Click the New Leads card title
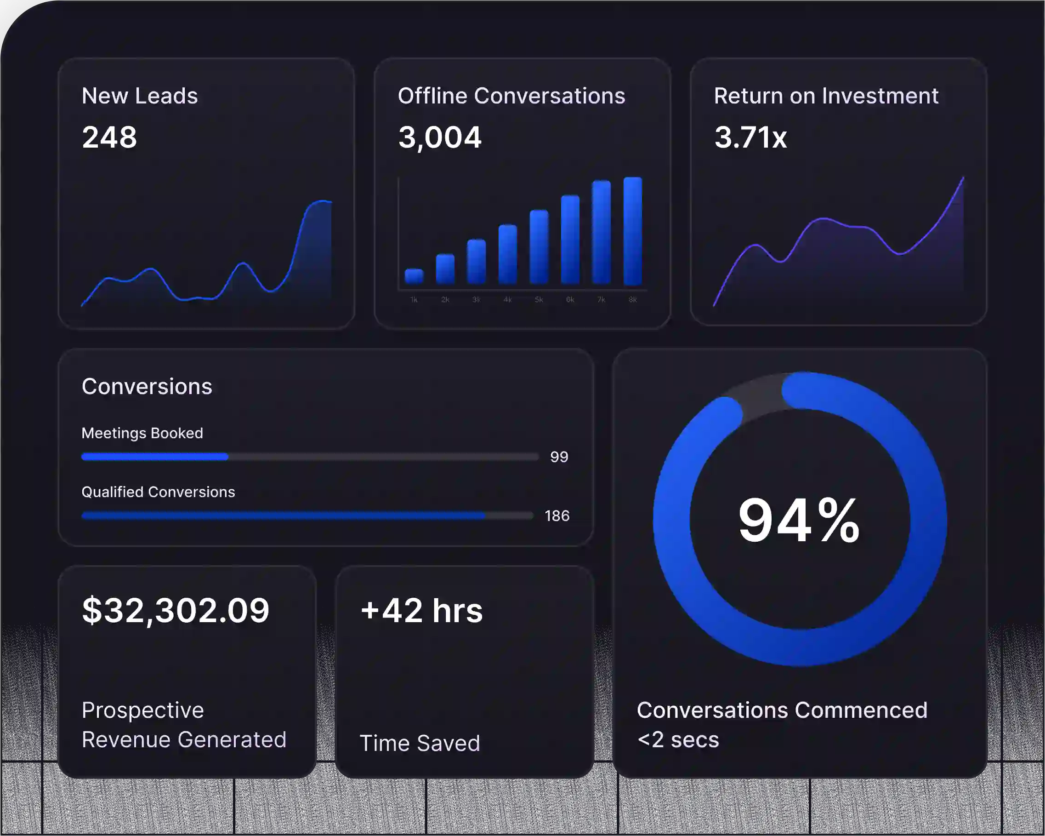1045x836 pixels. 140,96
